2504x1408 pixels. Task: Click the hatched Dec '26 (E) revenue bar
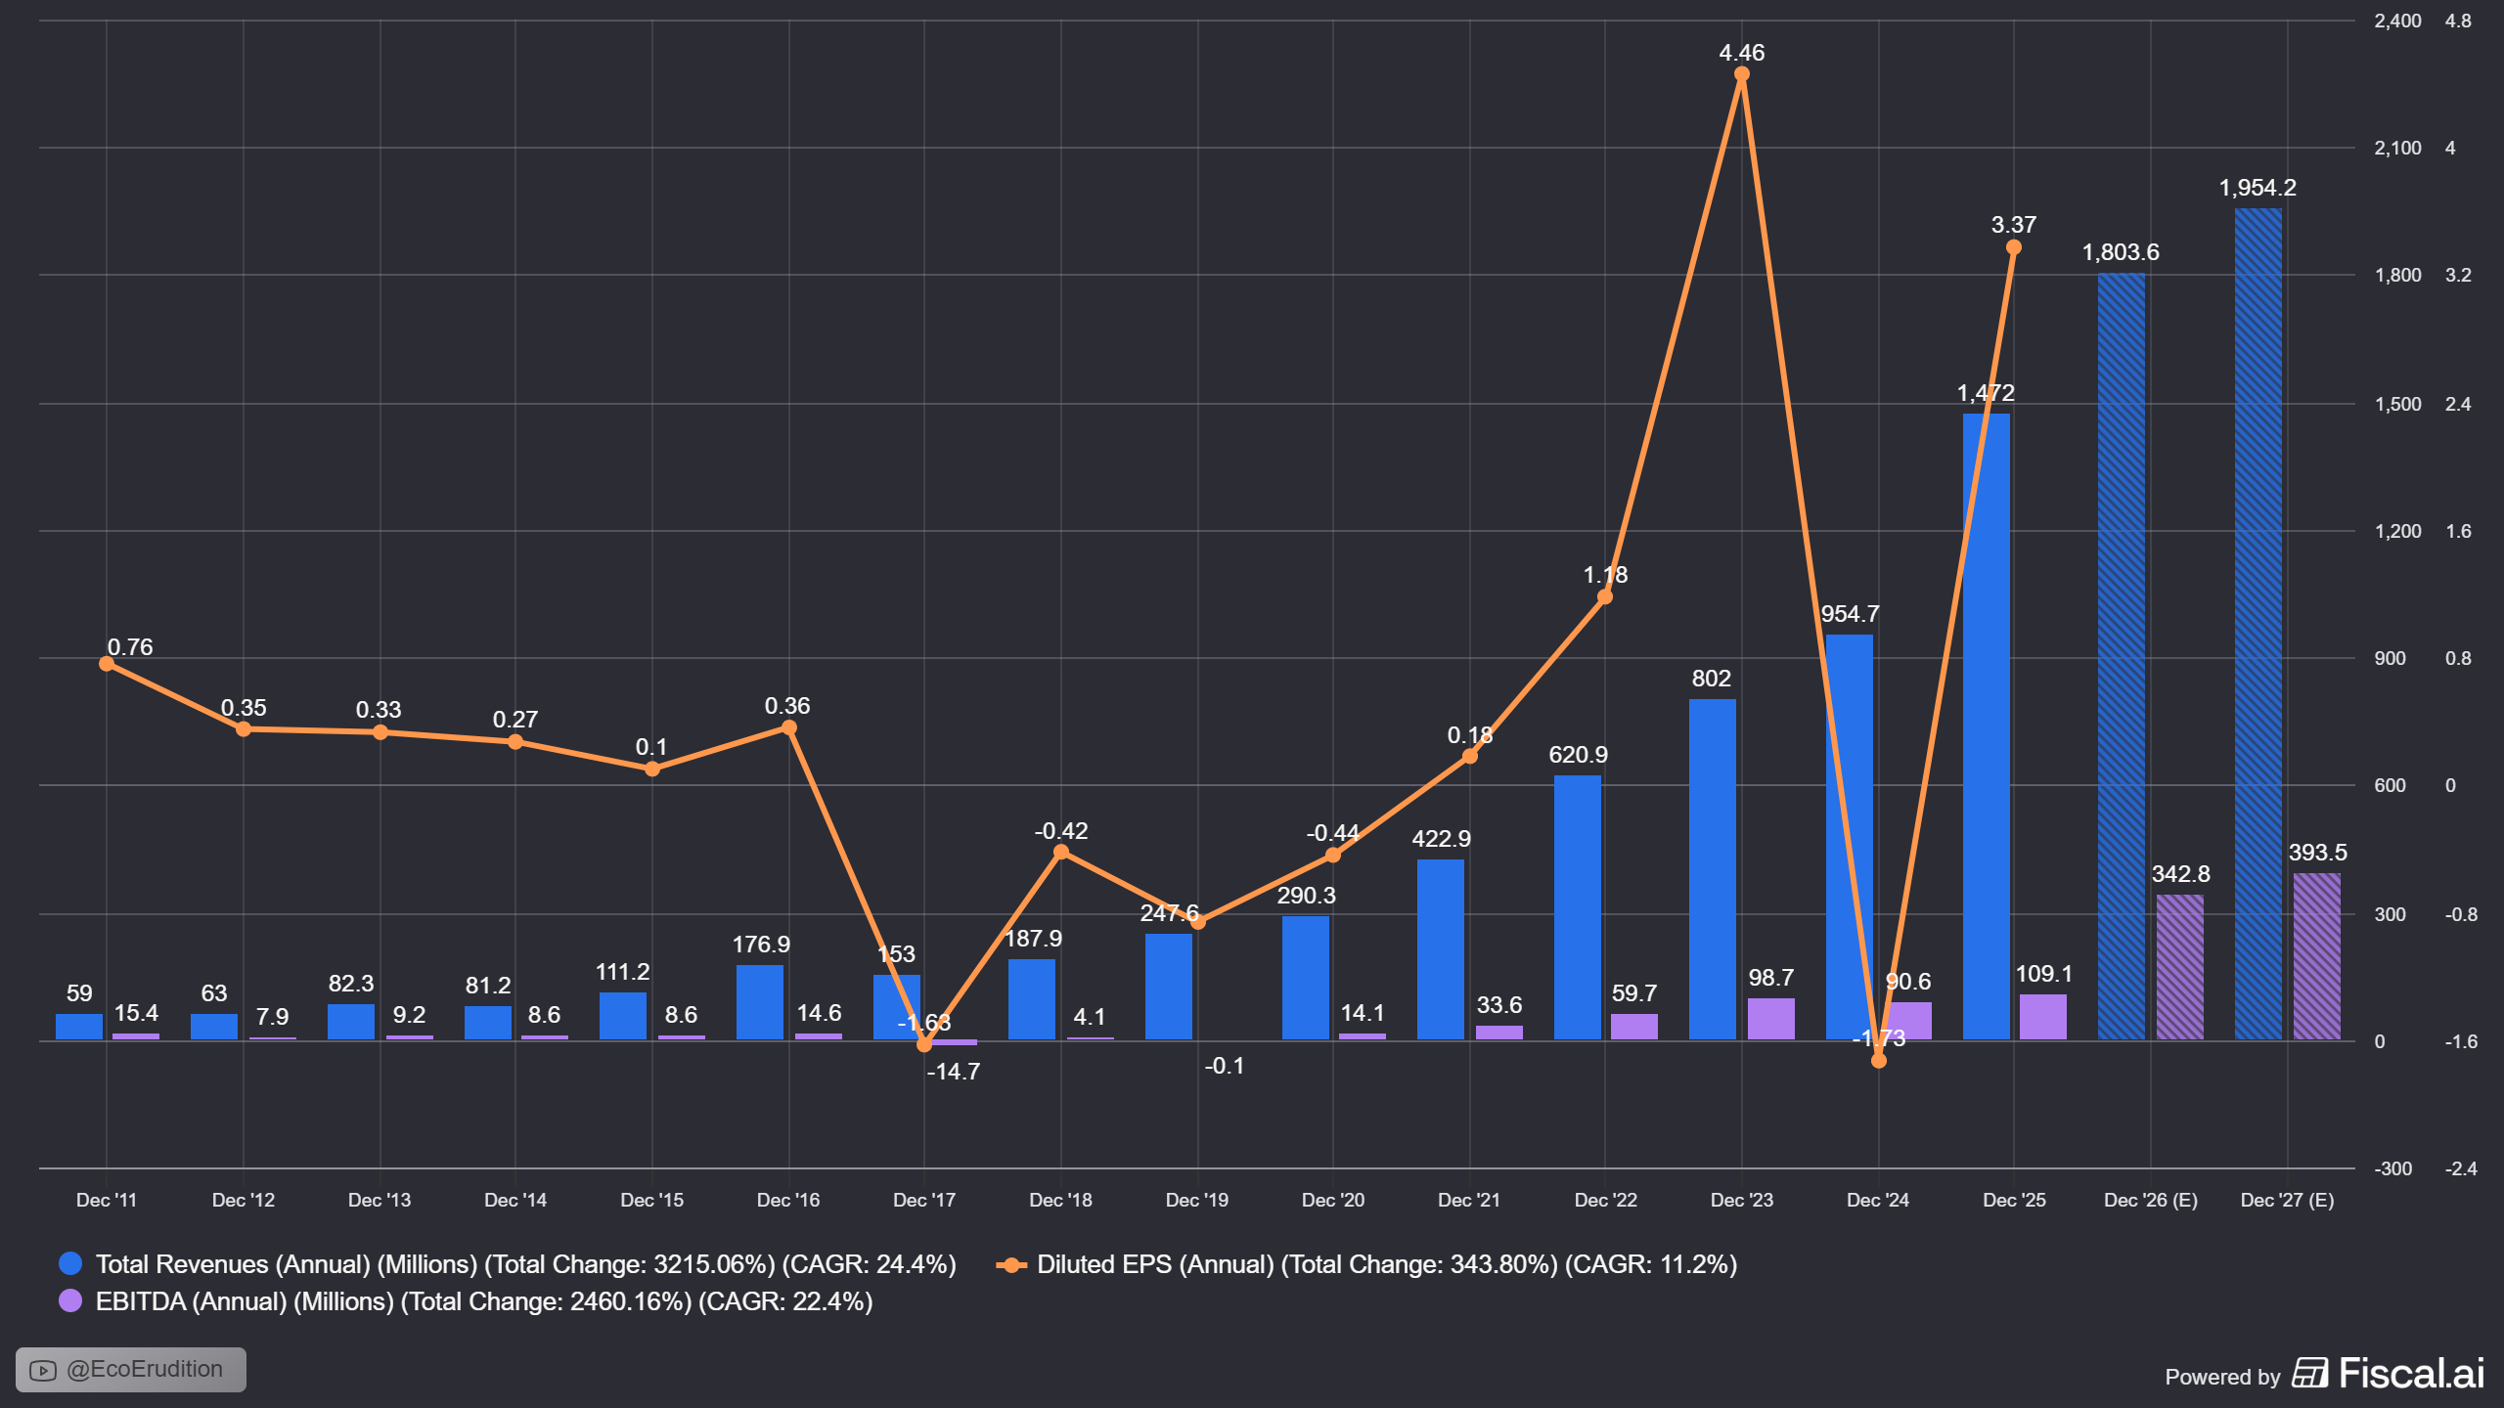coord(2122,656)
